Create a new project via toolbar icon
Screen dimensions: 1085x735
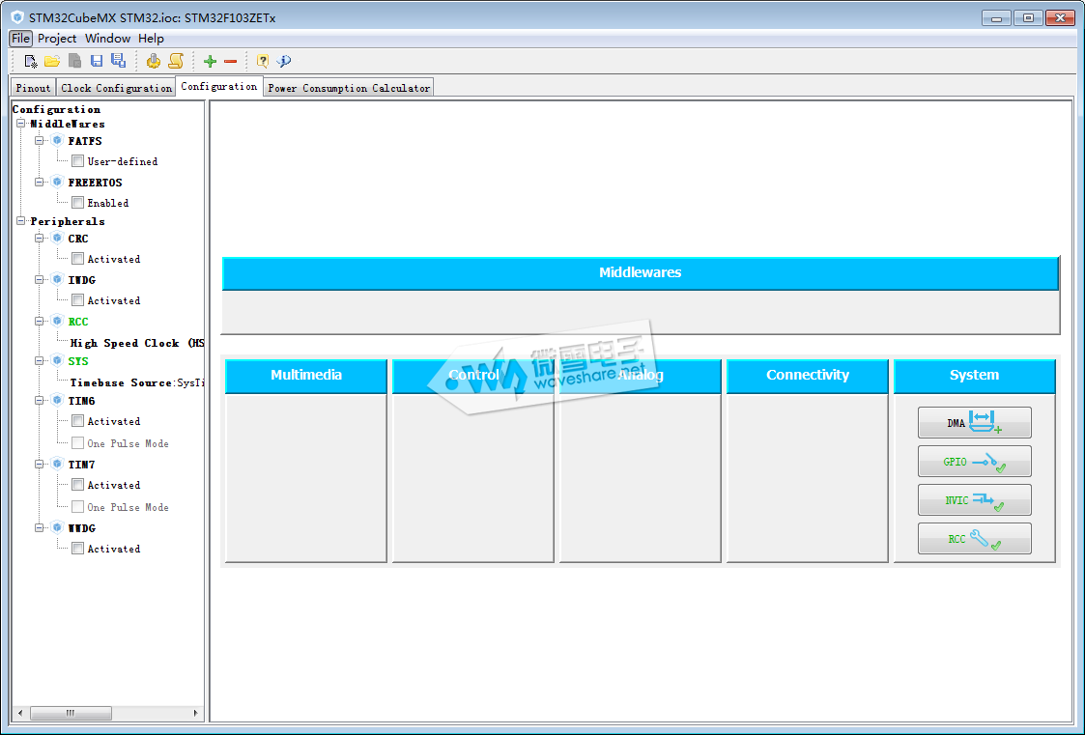[x=31, y=62]
